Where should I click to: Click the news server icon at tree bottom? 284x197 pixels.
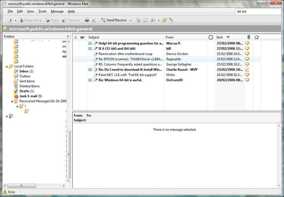(x=11, y=116)
